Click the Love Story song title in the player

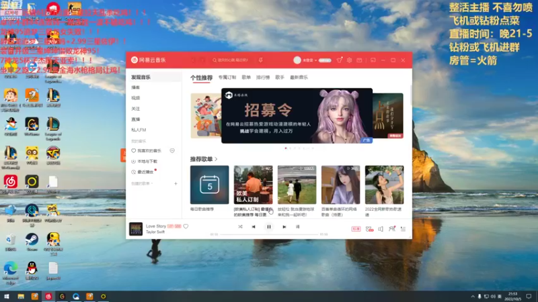pos(156,226)
